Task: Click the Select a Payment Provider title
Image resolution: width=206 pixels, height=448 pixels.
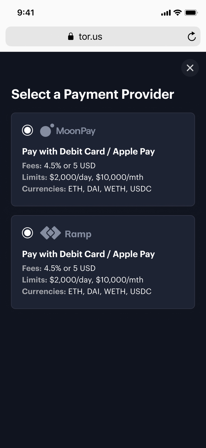Action: pyautogui.click(x=93, y=94)
